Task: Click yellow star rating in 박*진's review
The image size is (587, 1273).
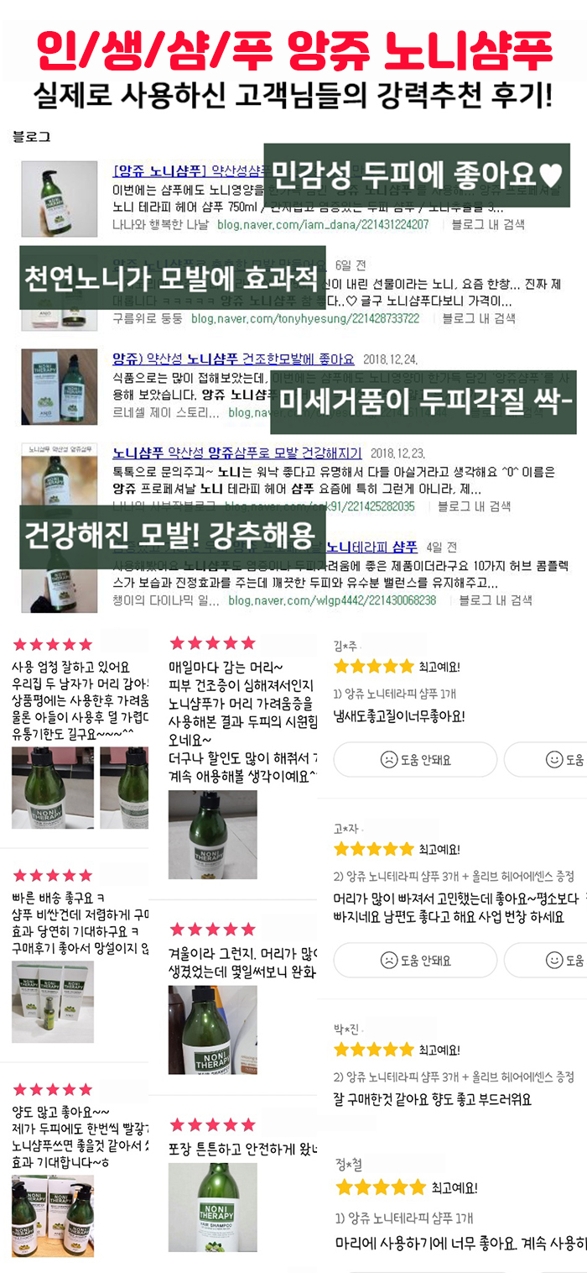Action: pyautogui.click(x=374, y=1050)
